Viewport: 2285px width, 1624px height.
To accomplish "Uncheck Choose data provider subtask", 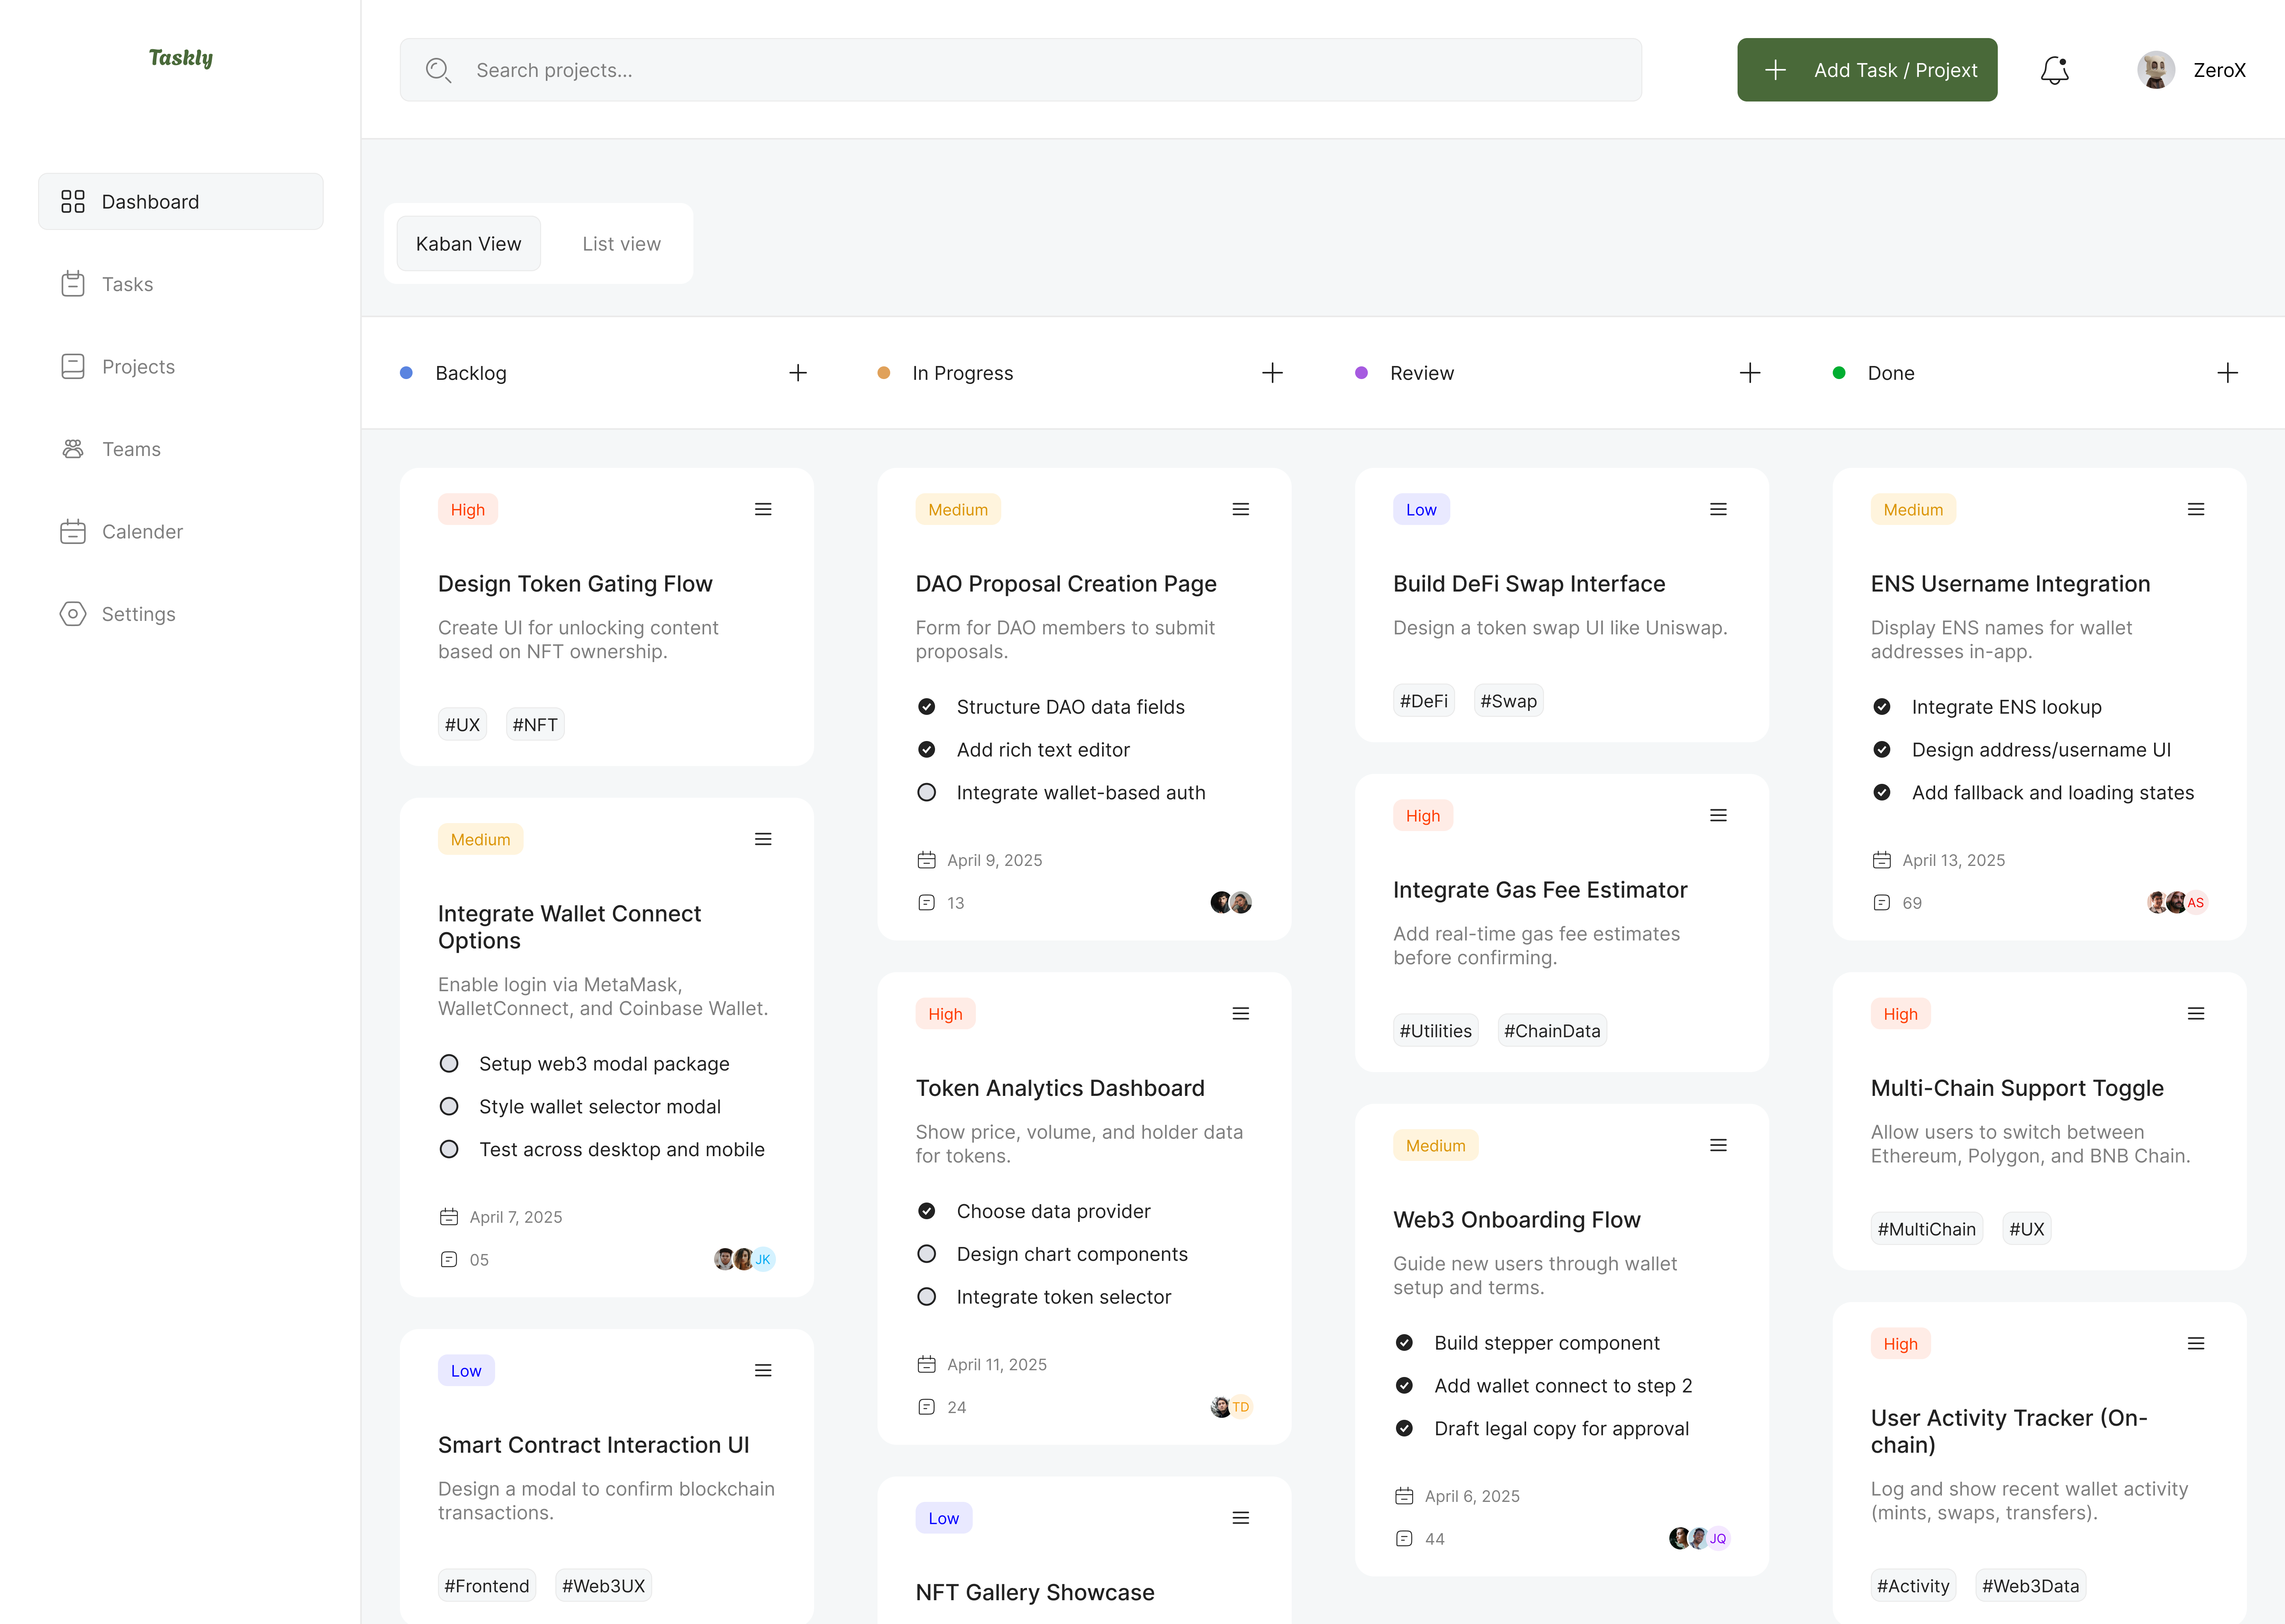I will pos(926,1211).
